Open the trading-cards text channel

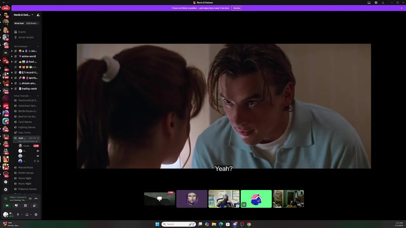click(26, 89)
